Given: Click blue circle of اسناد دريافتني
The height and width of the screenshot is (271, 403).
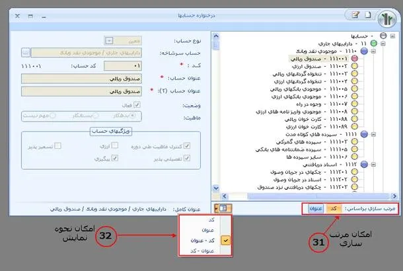Looking at the screenshot, I should [364, 164].
